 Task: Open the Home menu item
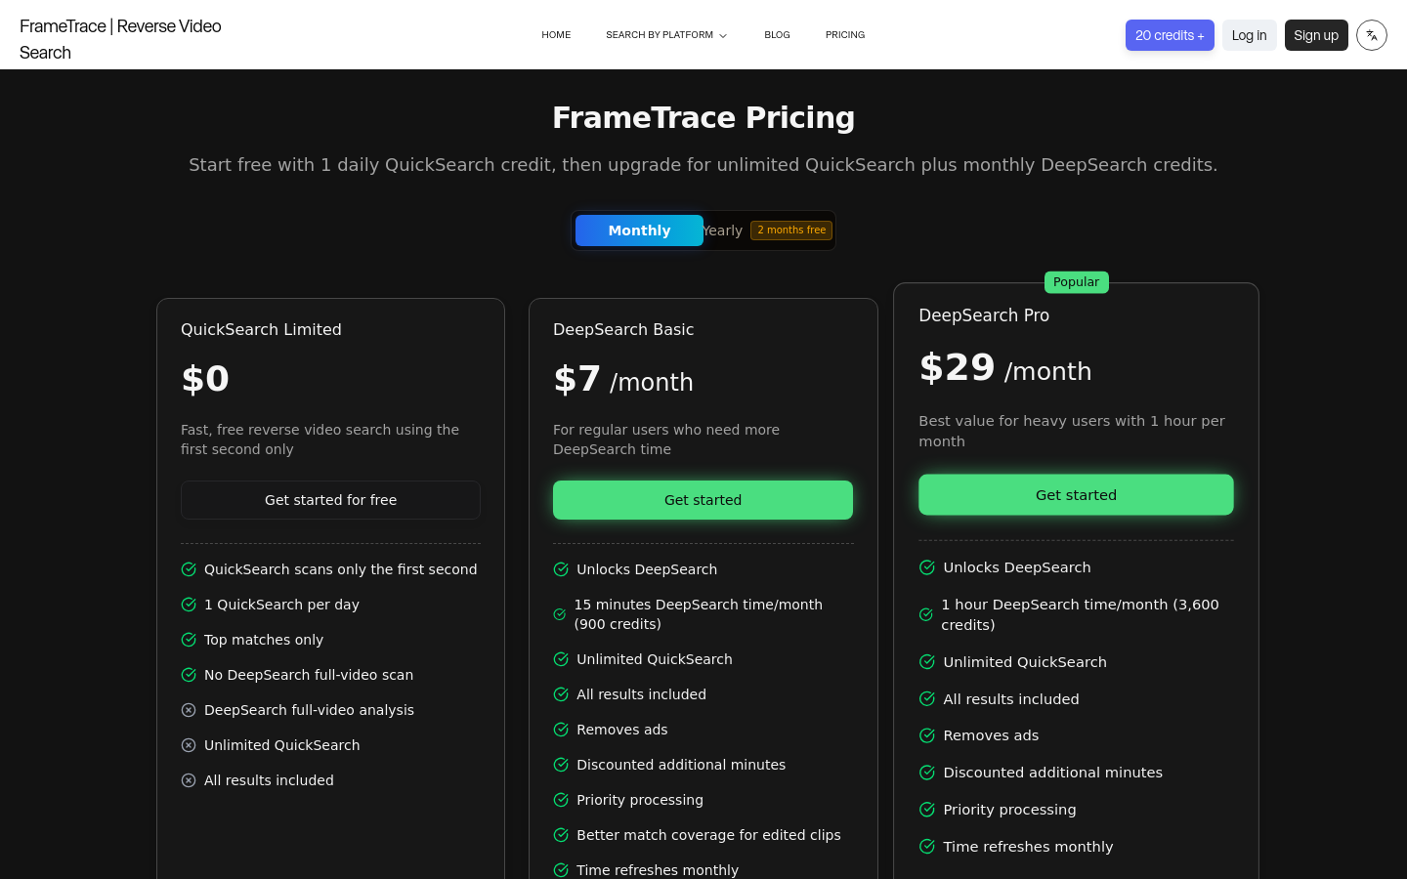pyautogui.click(x=556, y=35)
